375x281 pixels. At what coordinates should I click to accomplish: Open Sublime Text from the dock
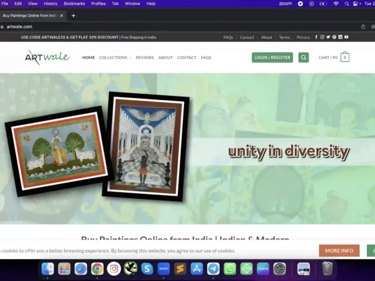[x=180, y=269]
